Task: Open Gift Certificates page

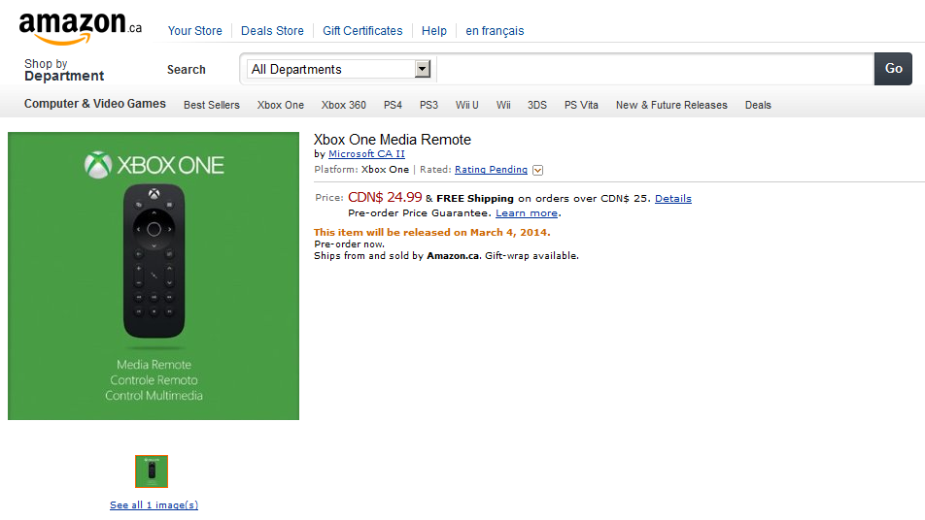Action: click(362, 31)
